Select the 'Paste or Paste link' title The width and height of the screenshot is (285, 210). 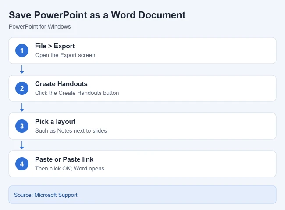pos(64,159)
